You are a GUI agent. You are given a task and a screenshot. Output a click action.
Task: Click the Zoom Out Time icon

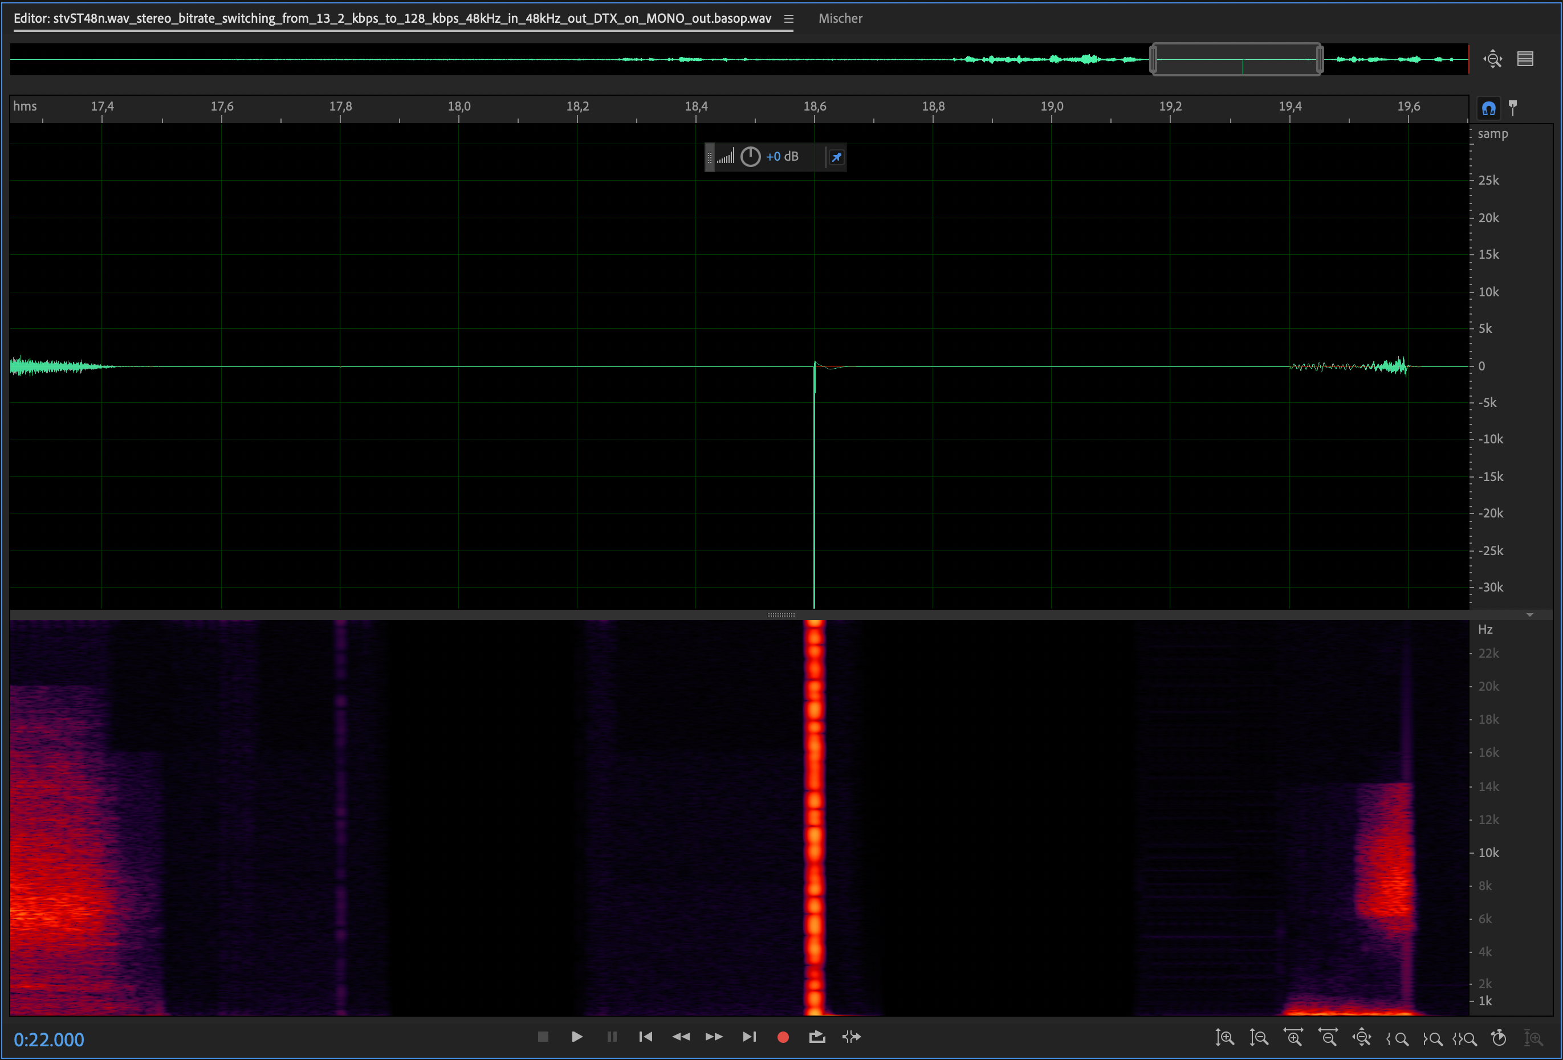(1328, 1037)
